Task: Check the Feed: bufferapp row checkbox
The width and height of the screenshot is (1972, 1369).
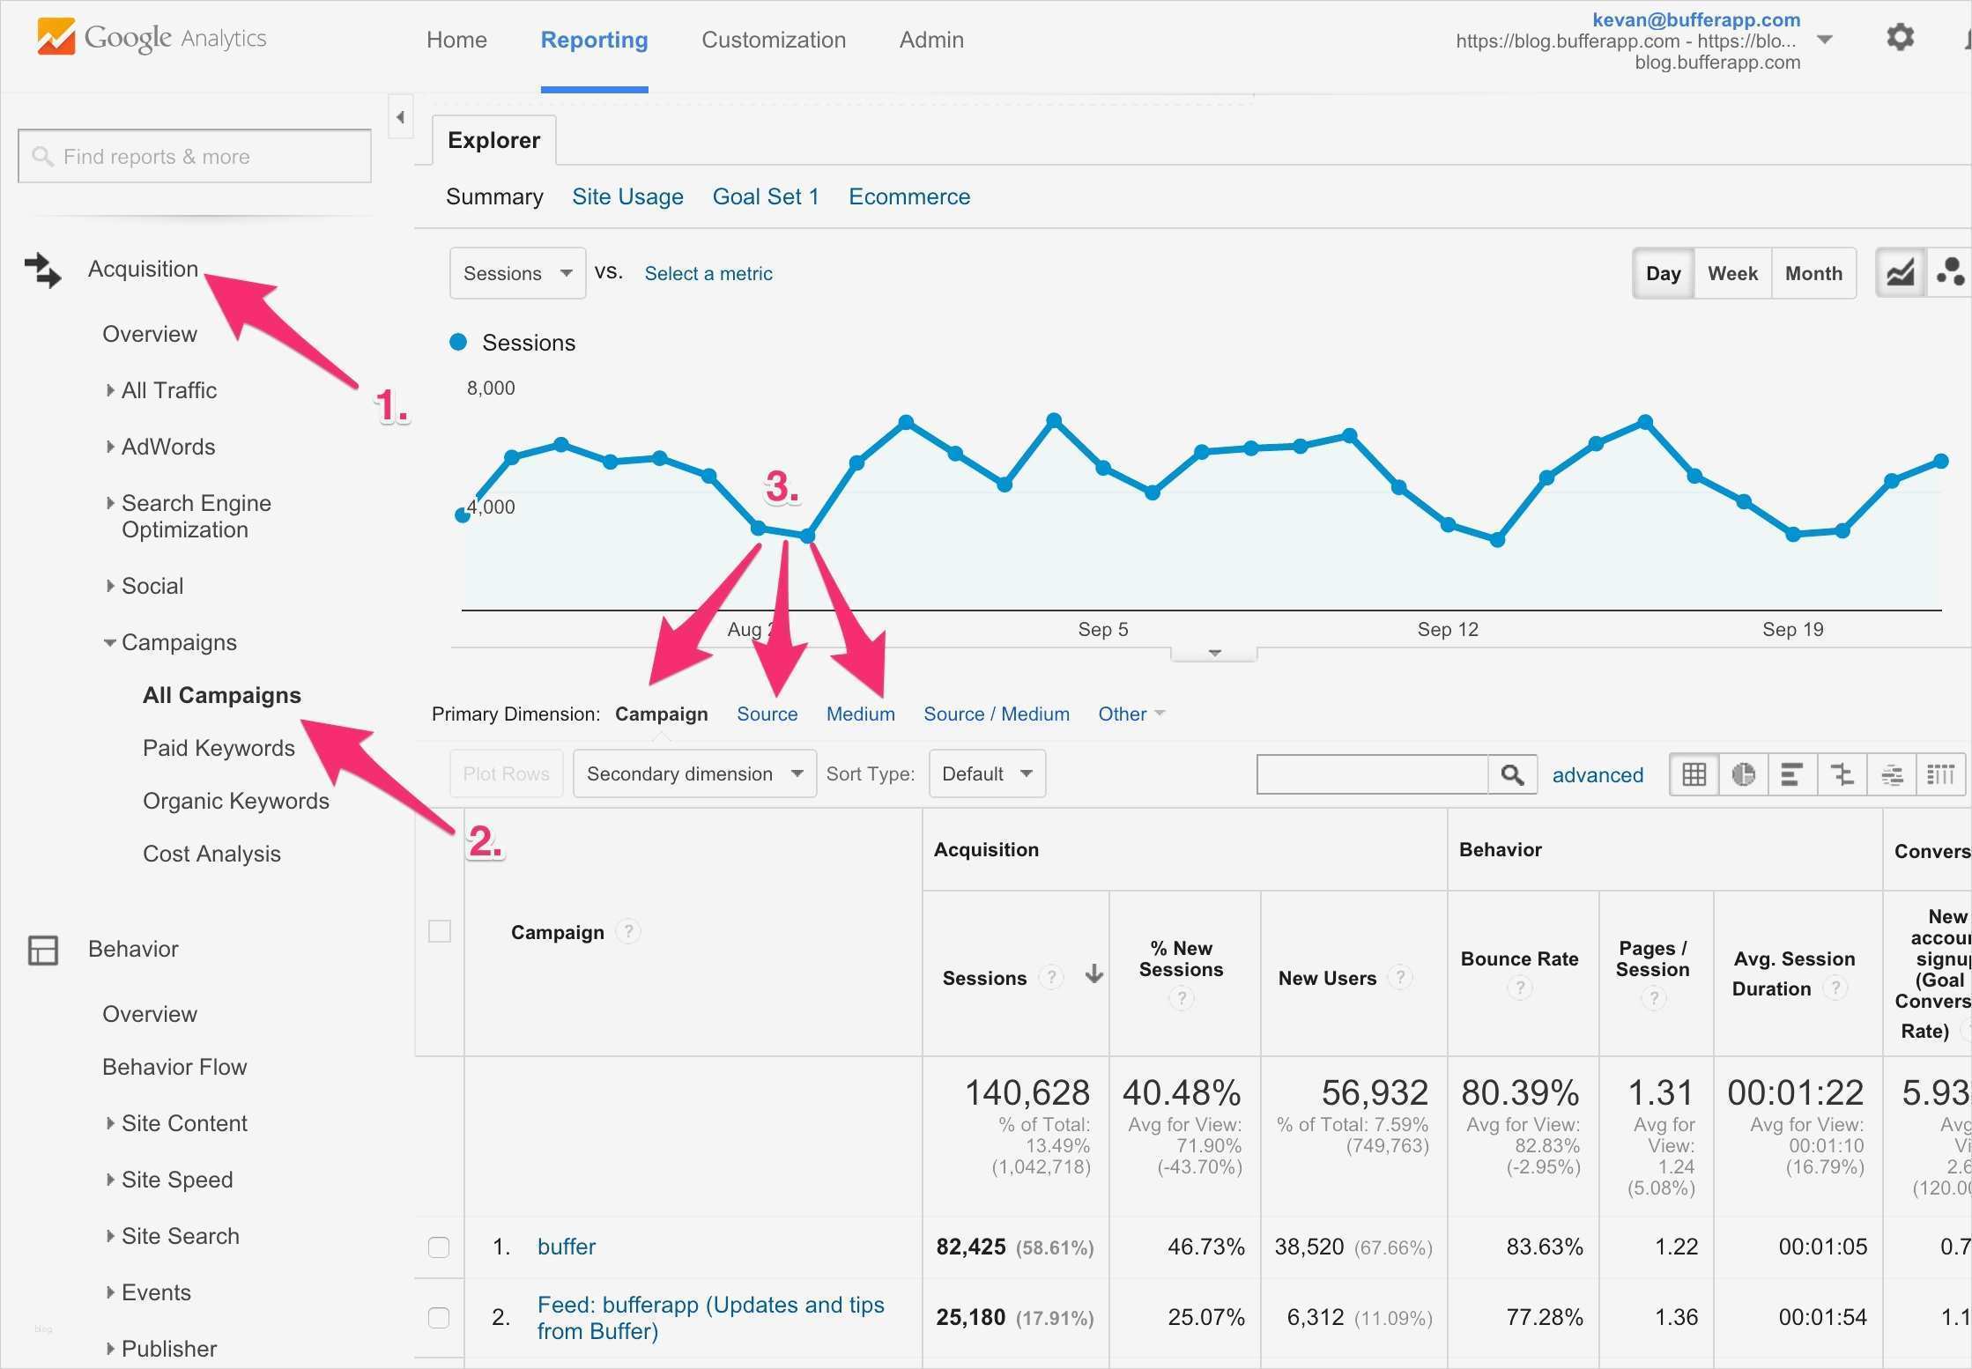Action: click(x=439, y=1317)
